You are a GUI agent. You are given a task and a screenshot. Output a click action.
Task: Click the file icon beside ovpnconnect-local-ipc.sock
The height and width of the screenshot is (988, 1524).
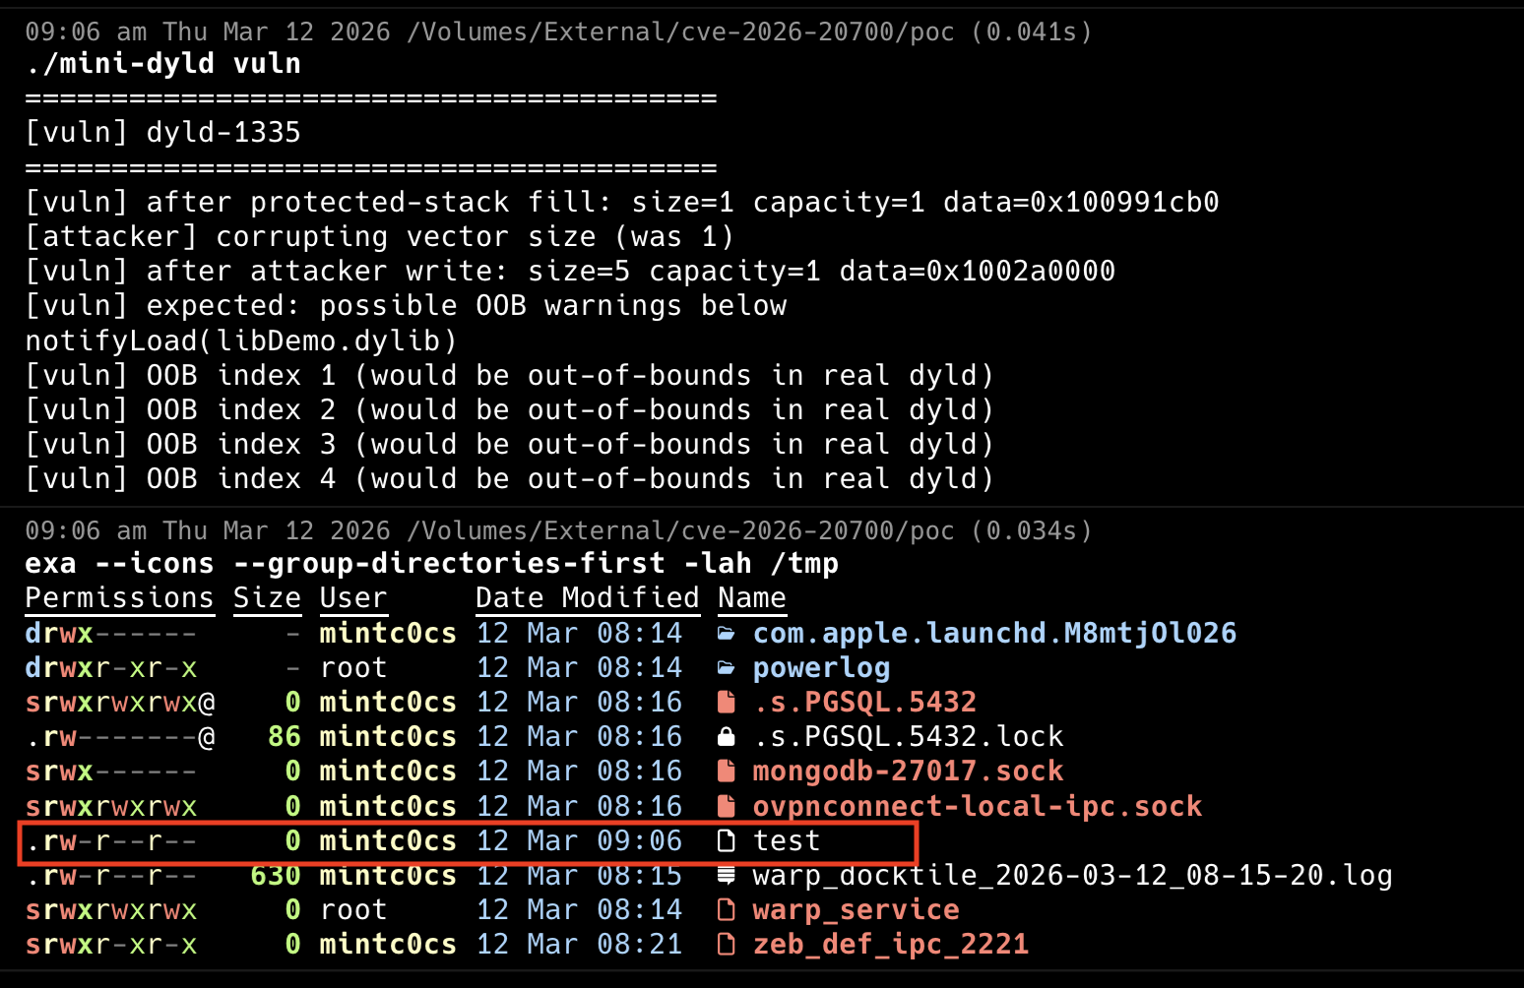click(x=727, y=806)
